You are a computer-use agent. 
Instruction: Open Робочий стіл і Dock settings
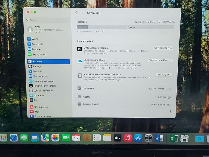(x=42, y=86)
